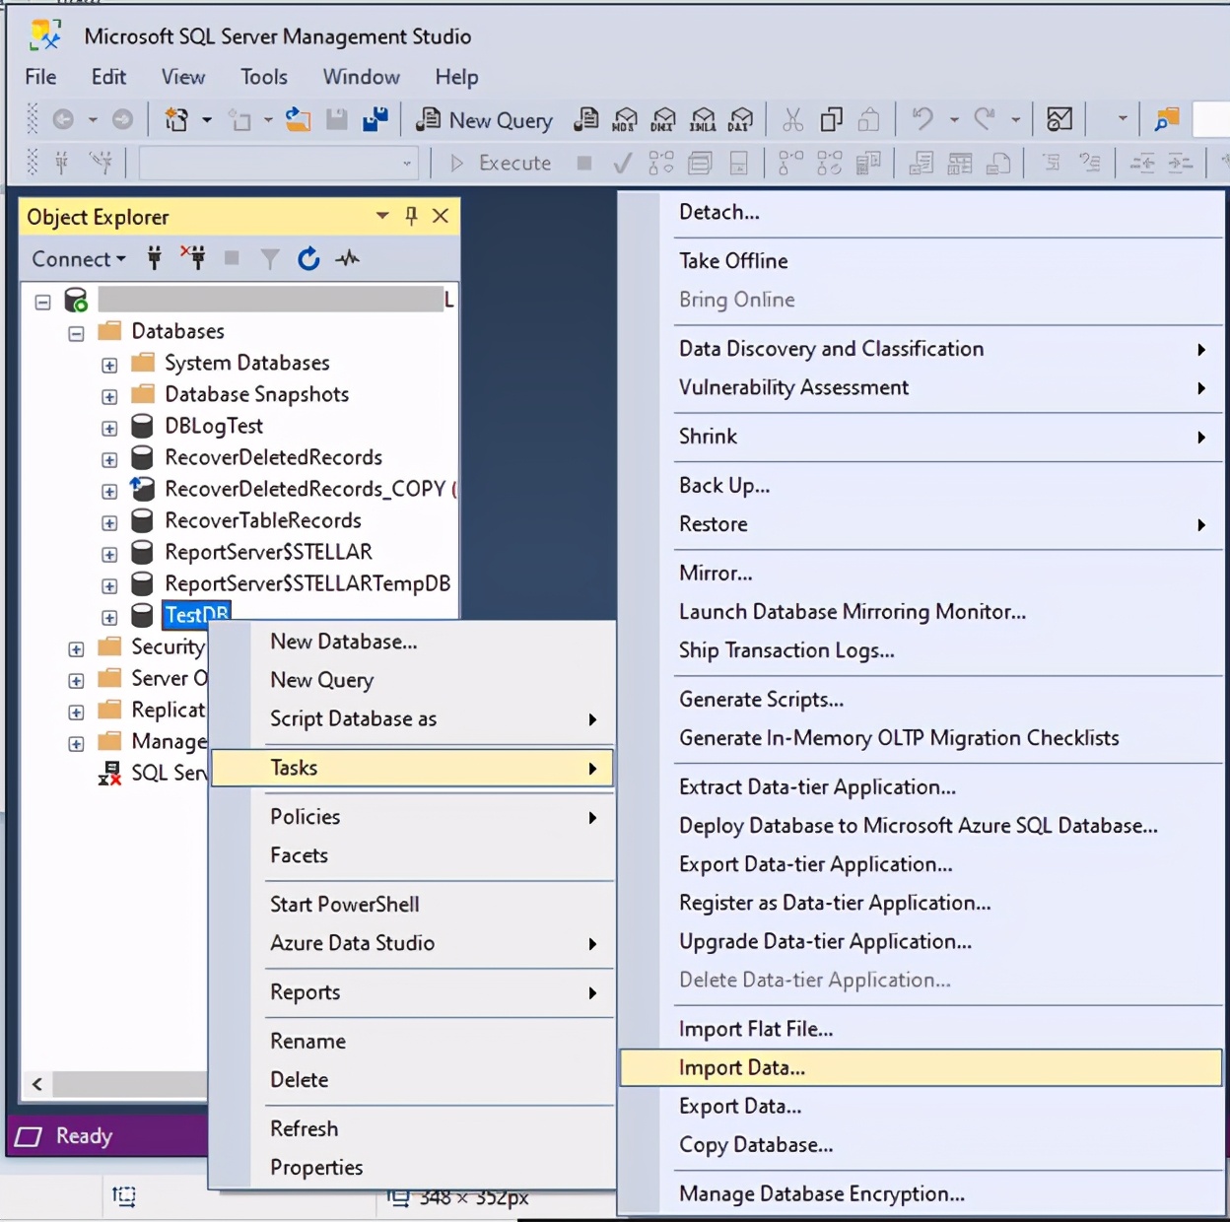This screenshot has width=1230, height=1222.
Task: Expand the System Databases node
Action: coord(109,365)
